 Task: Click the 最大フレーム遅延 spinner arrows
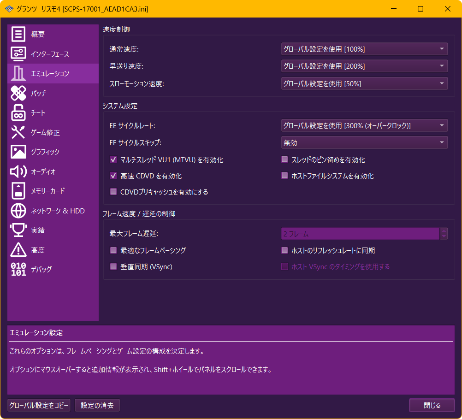(x=444, y=234)
